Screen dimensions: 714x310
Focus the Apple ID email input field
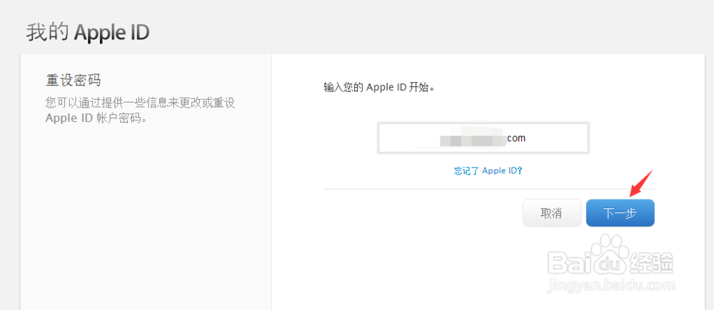pyautogui.click(x=483, y=138)
